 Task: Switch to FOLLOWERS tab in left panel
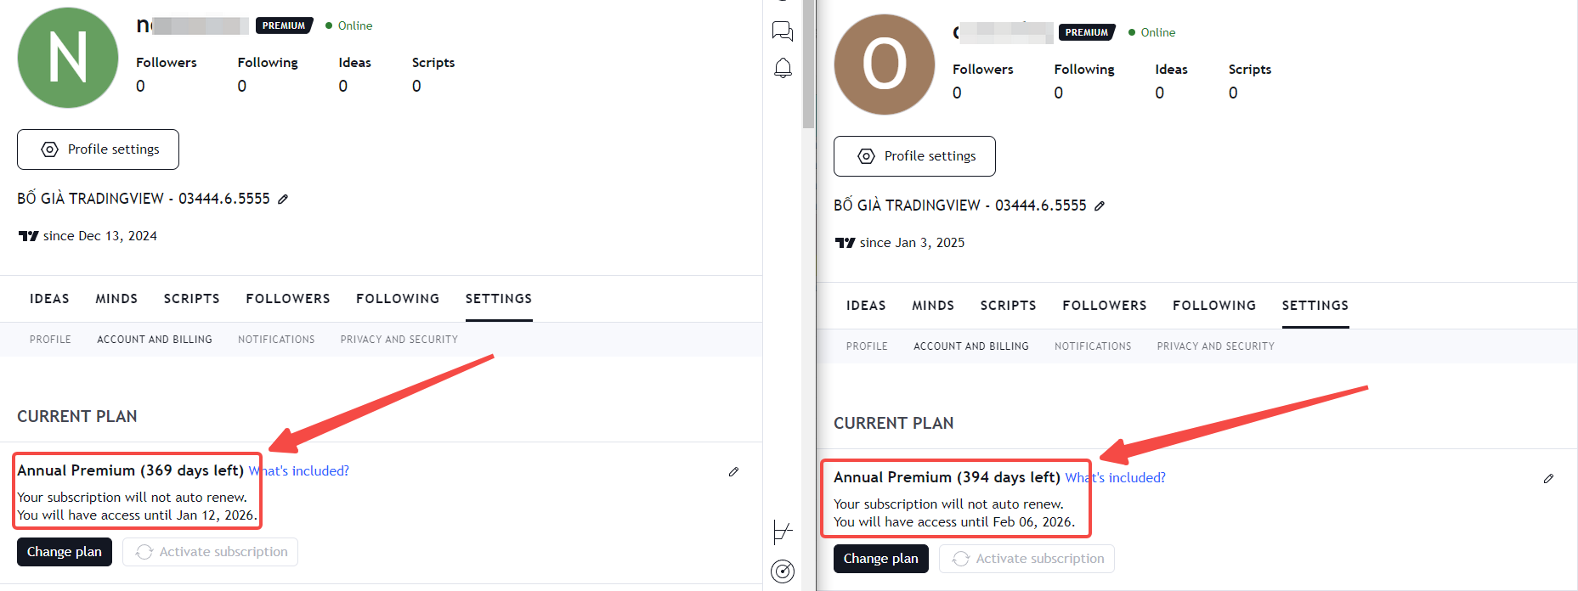[x=288, y=299]
